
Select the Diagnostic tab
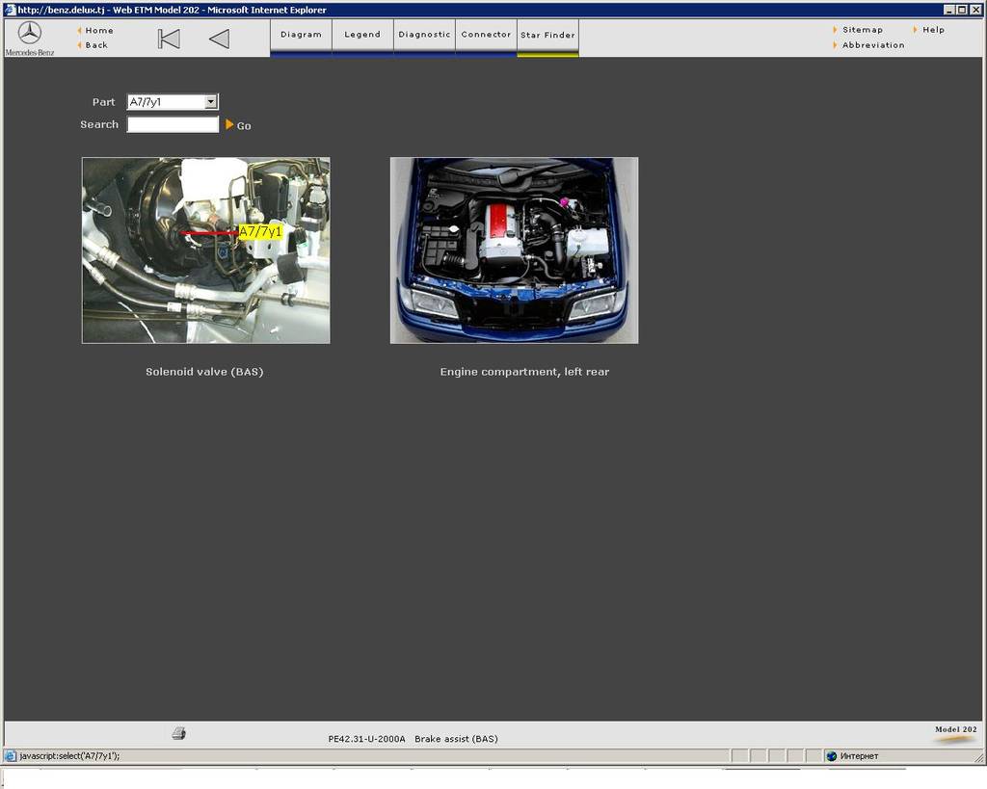click(424, 36)
